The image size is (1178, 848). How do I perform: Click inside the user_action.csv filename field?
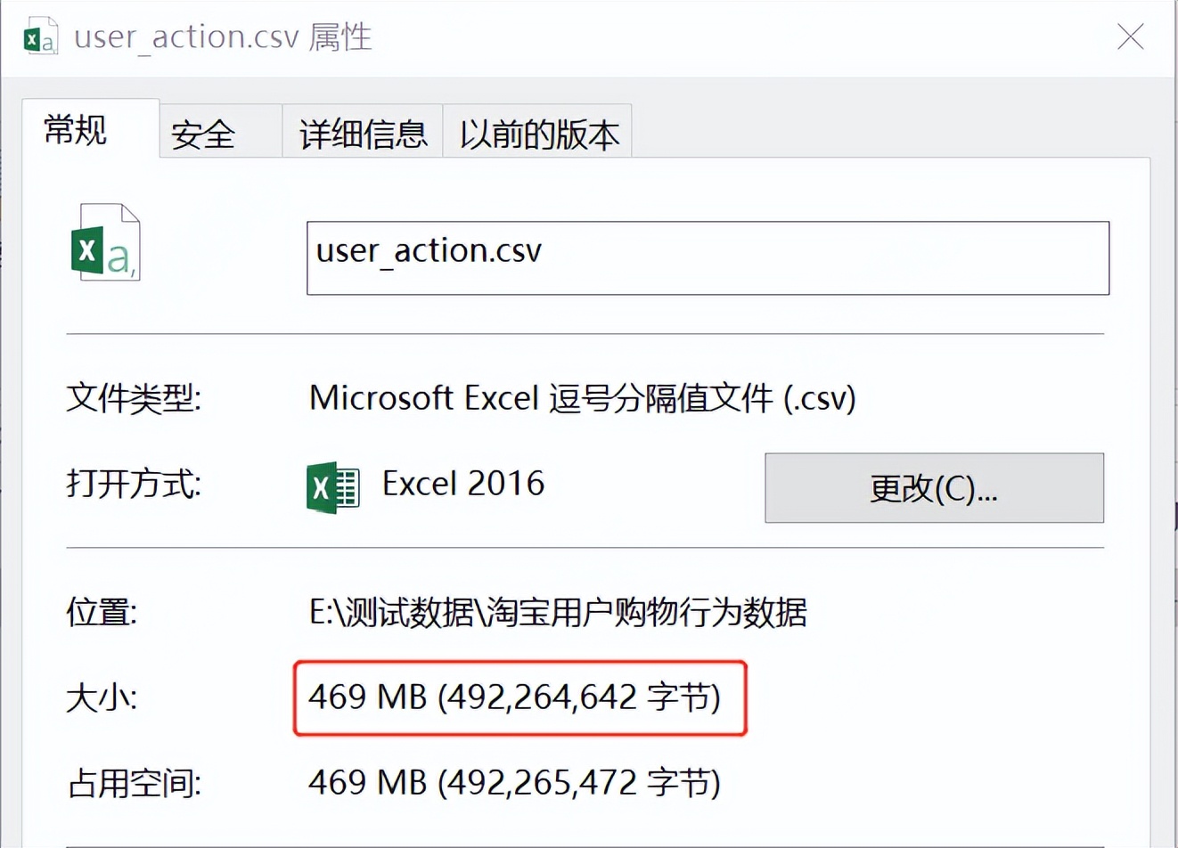point(708,257)
